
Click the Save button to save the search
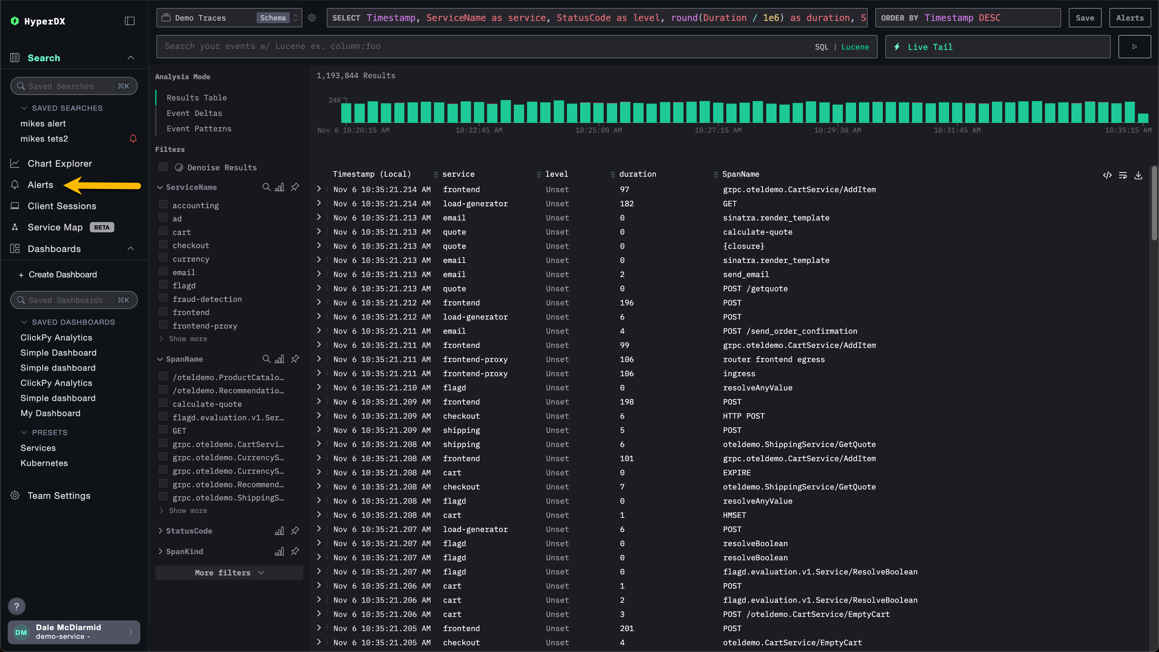[1085, 17]
